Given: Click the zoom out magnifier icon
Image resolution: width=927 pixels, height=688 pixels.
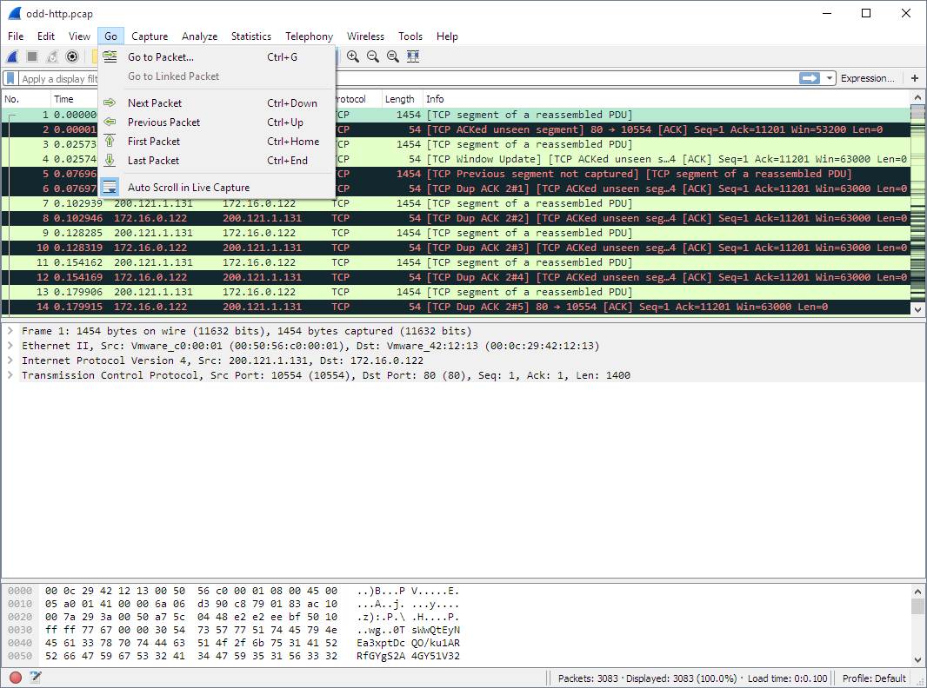Looking at the screenshot, I should (373, 56).
